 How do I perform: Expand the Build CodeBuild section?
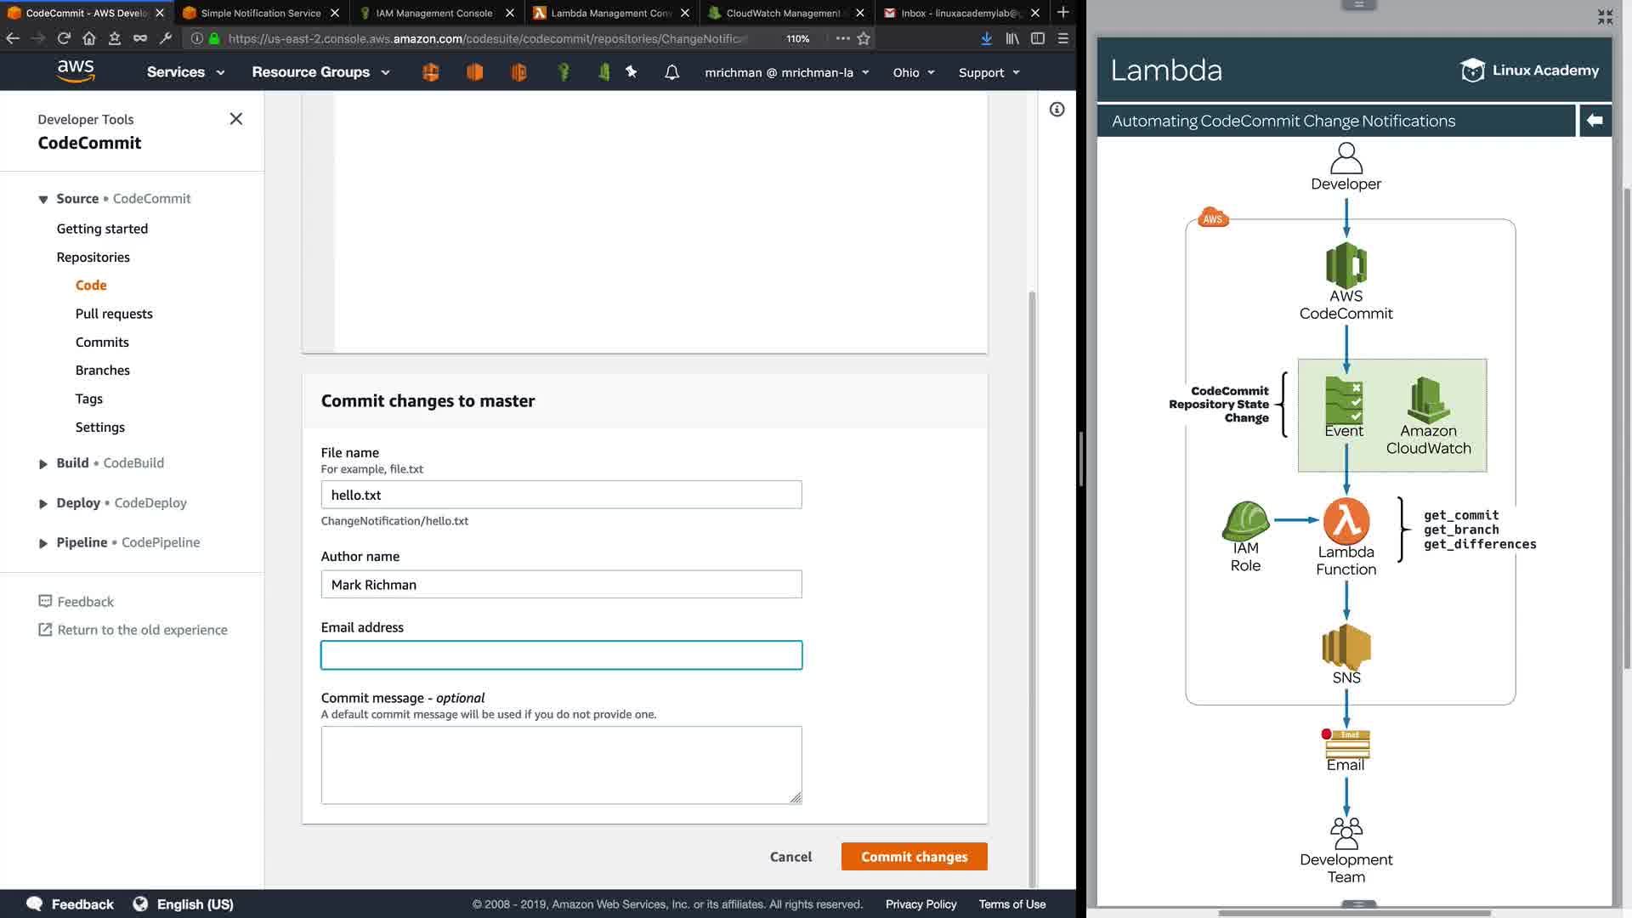[x=43, y=463]
